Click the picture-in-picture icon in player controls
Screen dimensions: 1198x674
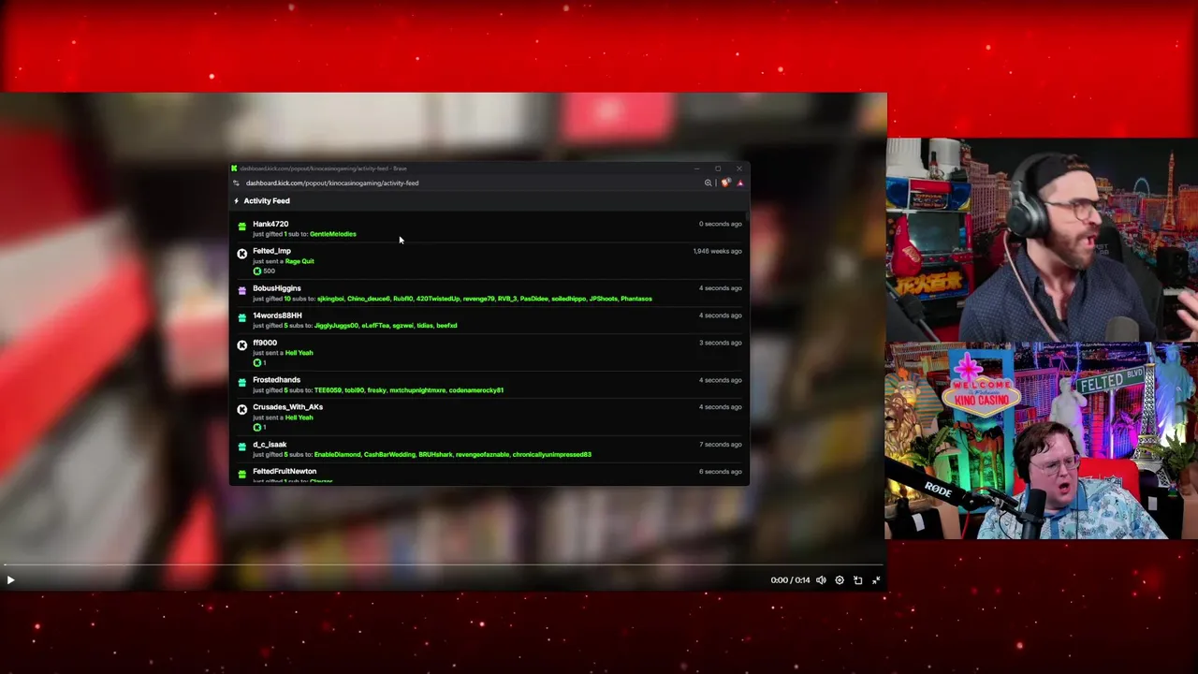point(857,580)
